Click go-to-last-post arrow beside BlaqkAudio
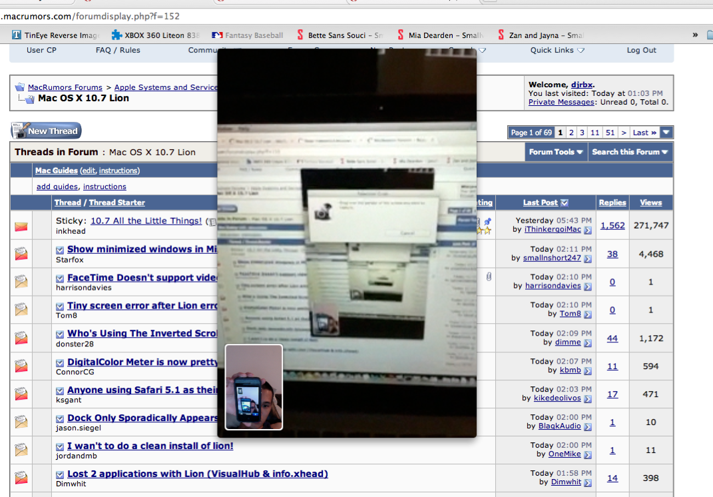The height and width of the screenshot is (497, 713). [x=587, y=427]
